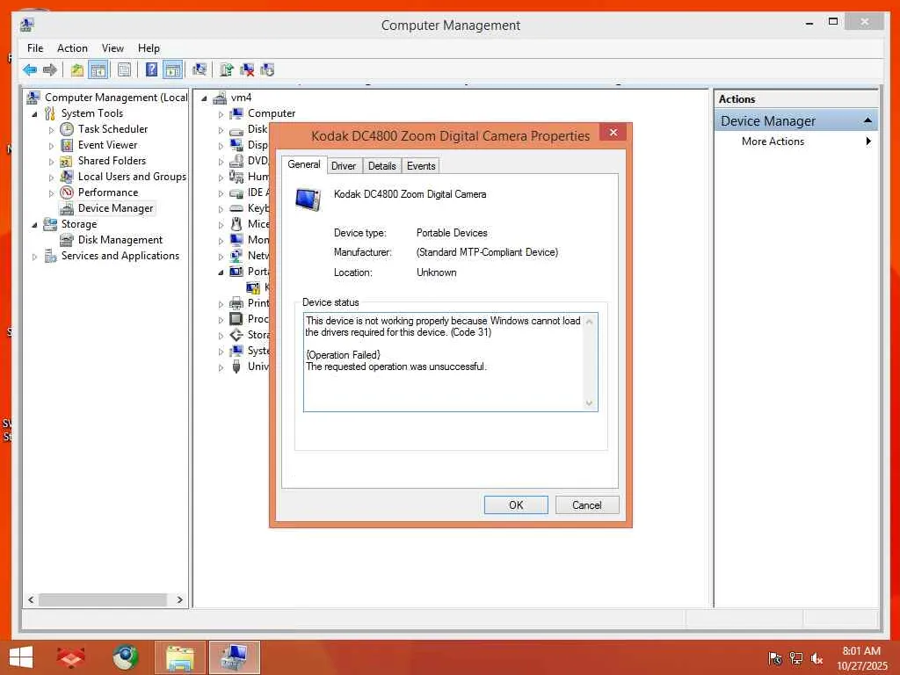
Task: Select Device Manager in the tree
Action: coord(115,208)
